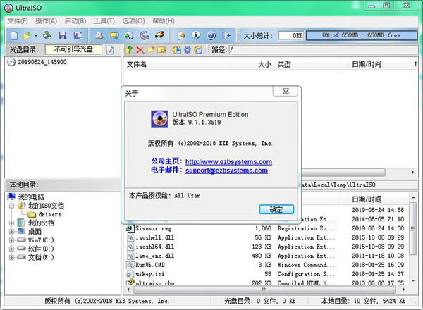Click the Save As toolbar icon

78,35
